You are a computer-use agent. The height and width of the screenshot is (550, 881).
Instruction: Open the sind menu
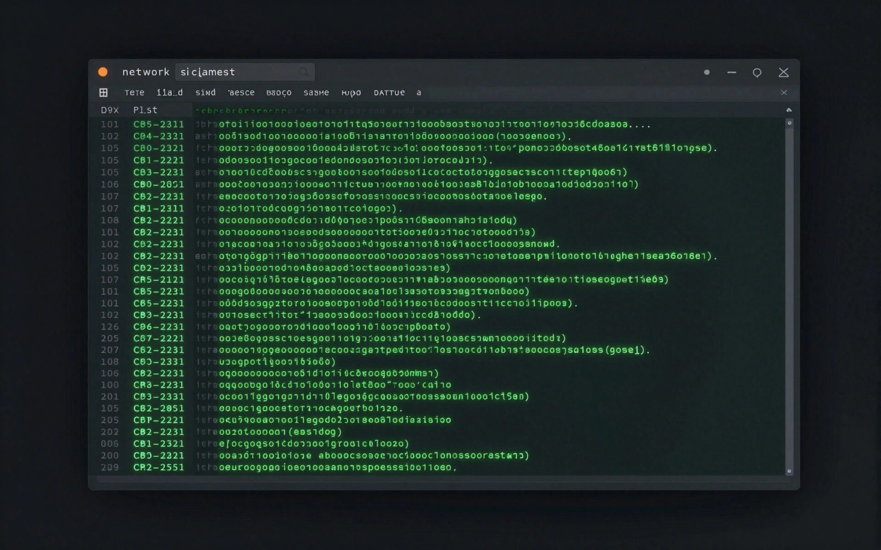pos(205,93)
